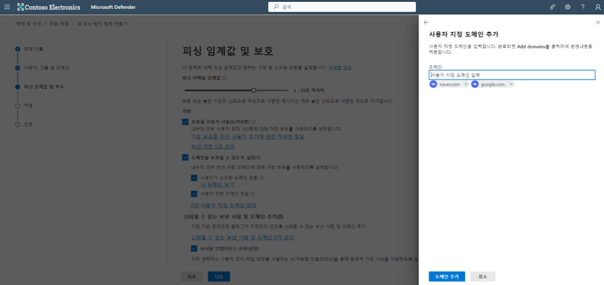Viewport: 604px width, 285px height.
Task: Click info icon next to 사용자가 소유한 도메인 포함
Action: pyautogui.click(x=262, y=178)
